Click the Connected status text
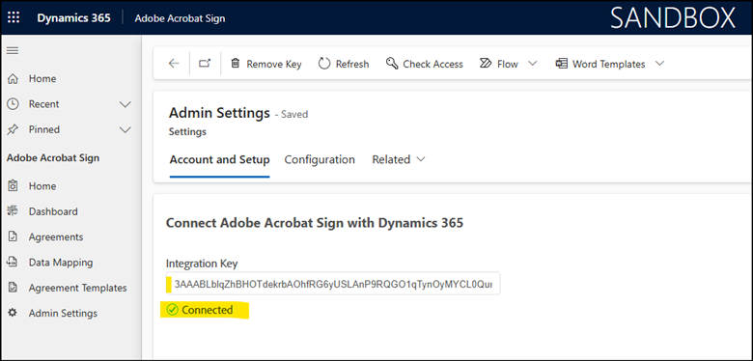753x361 pixels. coord(208,310)
